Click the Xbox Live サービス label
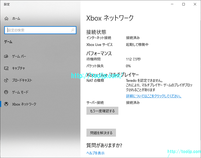 tap(99, 45)
